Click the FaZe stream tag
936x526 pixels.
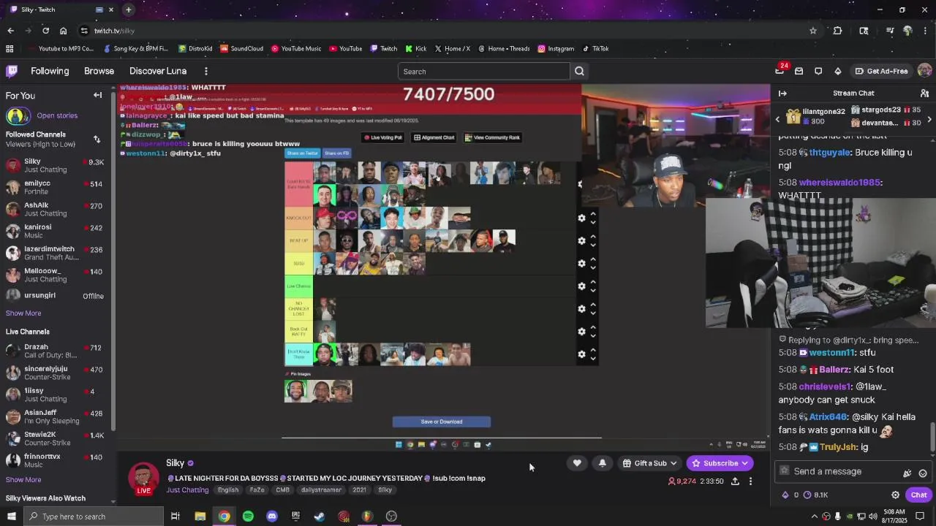coord(257,490)
